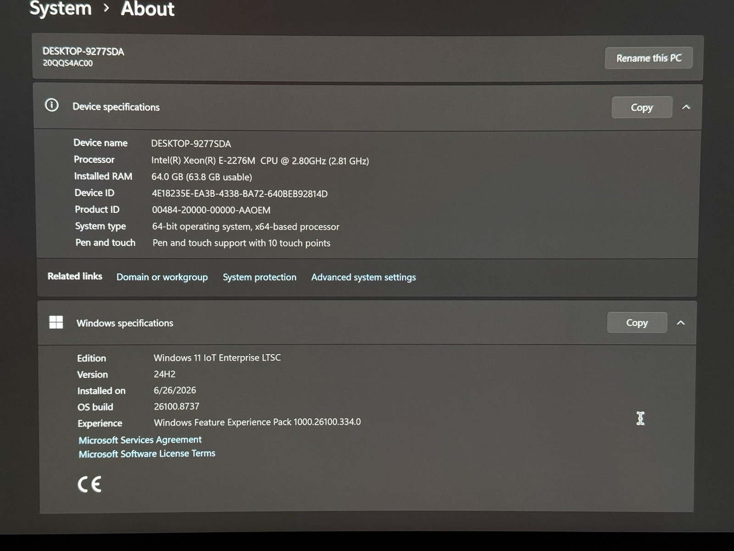Screen dimensions: 734x551
Task: Open Domain or workgroup link
Action: (162, 277)
